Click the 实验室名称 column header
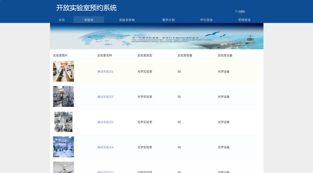The width and height of the screenshot is (313, 173). tap(105, 55)
